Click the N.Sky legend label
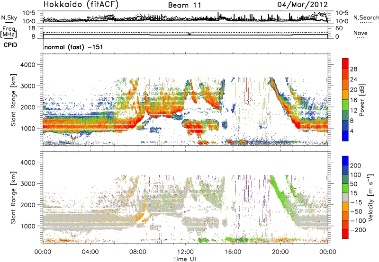379x262 pixels. 9,17
